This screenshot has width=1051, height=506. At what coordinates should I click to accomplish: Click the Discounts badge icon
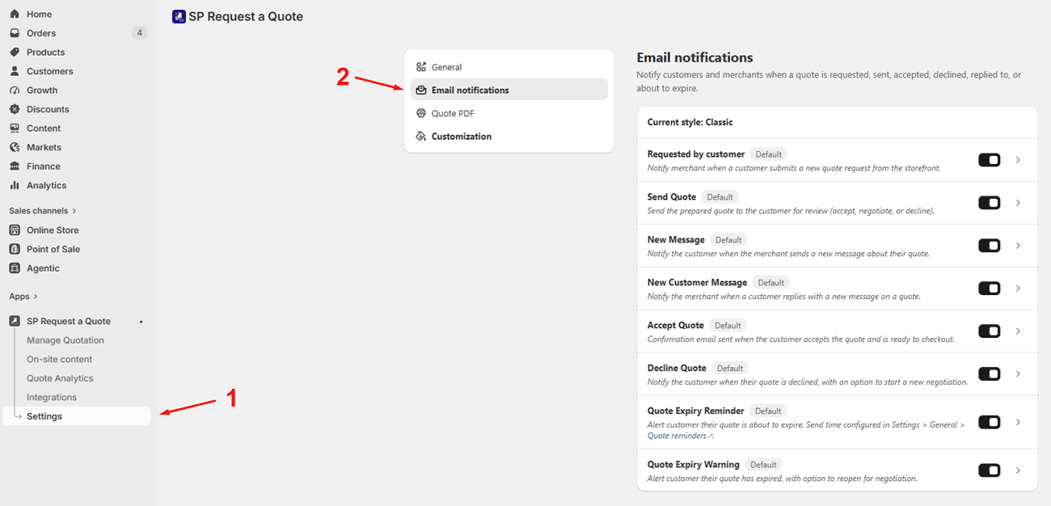15,109
